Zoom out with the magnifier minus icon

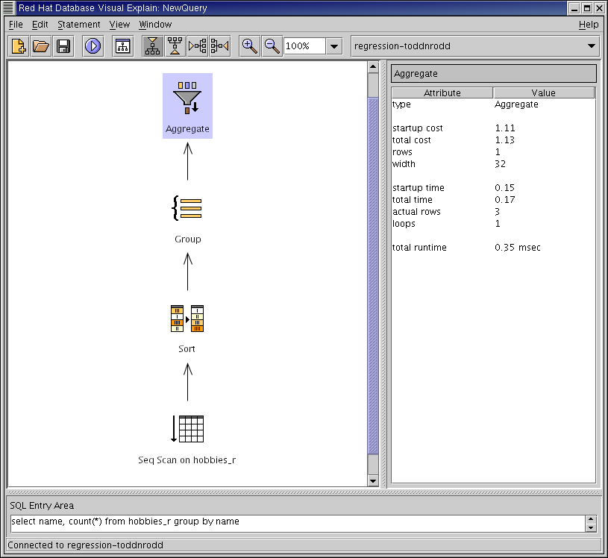click(272, 46)
